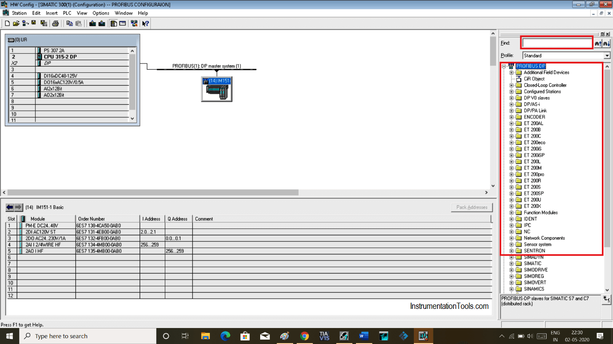Select the ENCODER catalog folder

[534, 117]
